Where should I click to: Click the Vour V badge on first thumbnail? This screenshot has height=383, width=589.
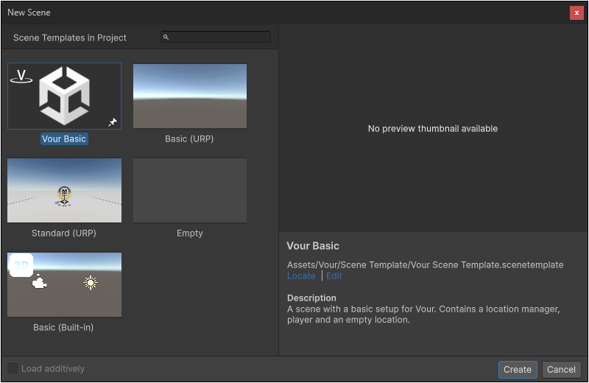click(x=21, y=76)
